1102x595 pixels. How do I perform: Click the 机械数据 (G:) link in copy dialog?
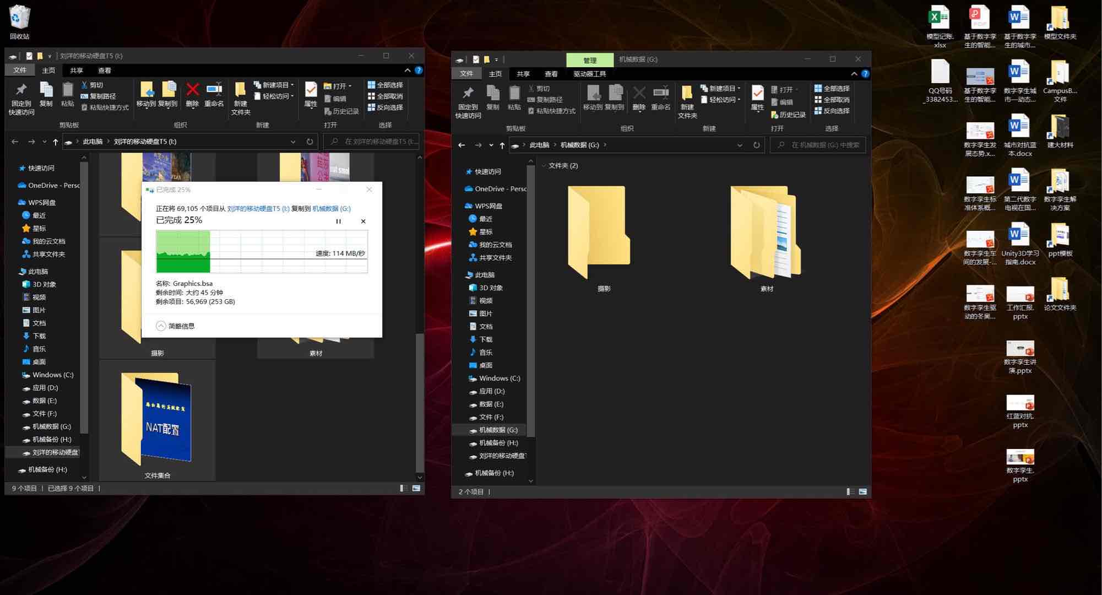click(x=331, y=209)
